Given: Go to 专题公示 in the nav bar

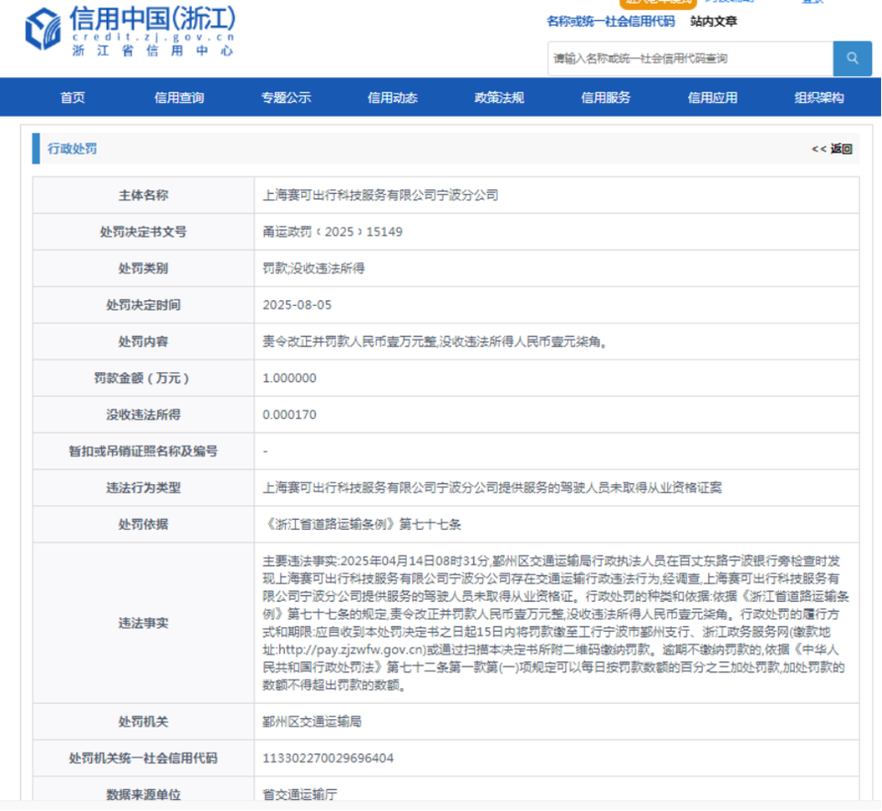Looking at the screenshot, I should point(286,98).
